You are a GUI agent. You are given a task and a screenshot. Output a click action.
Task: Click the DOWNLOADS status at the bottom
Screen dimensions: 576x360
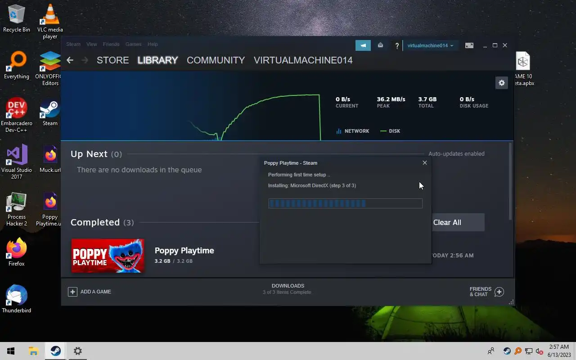(x=288, y=289)
